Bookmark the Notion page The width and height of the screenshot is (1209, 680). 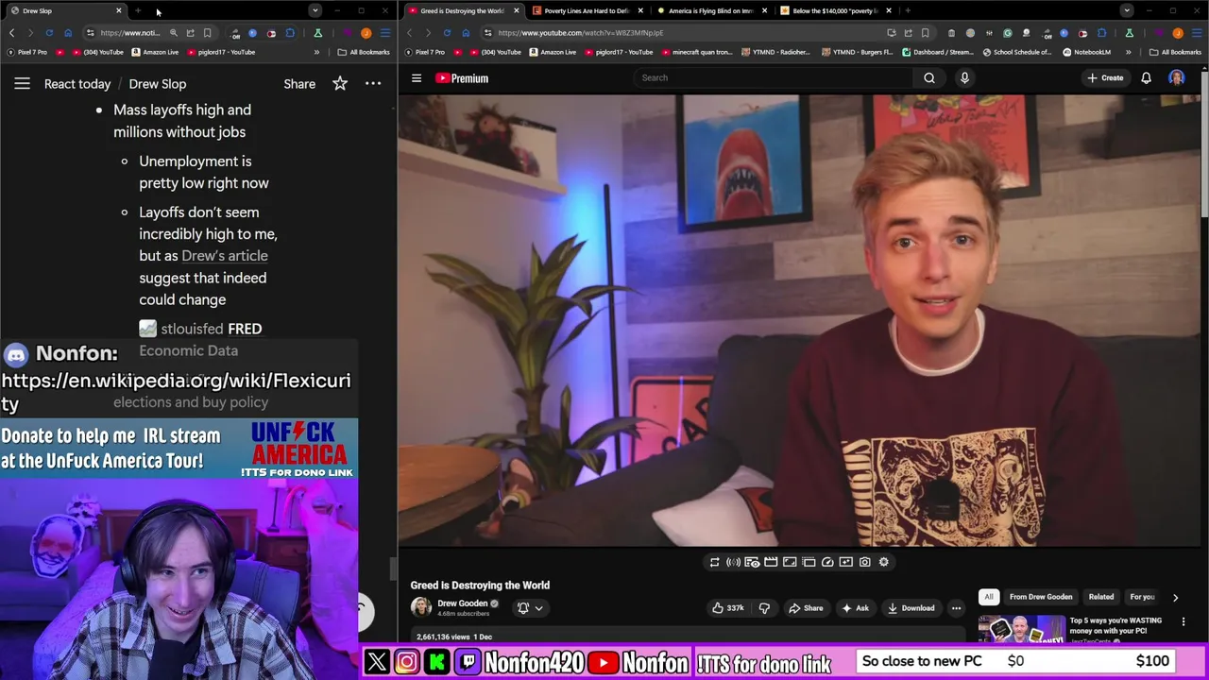tap(207, 33)
